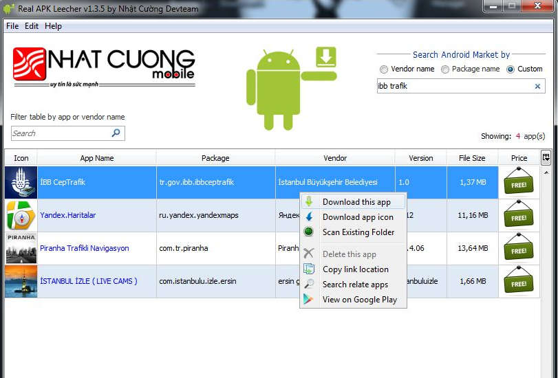Select the Package name radio button
558x378 pixels.
click(445, 69)
